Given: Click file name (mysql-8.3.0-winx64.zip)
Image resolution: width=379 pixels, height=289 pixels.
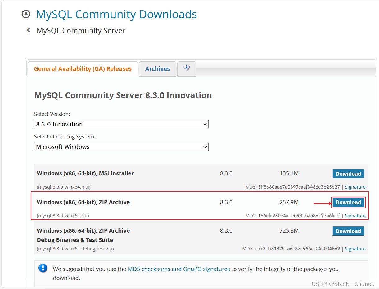Looking at the screenshot, I should click(63, 216).
